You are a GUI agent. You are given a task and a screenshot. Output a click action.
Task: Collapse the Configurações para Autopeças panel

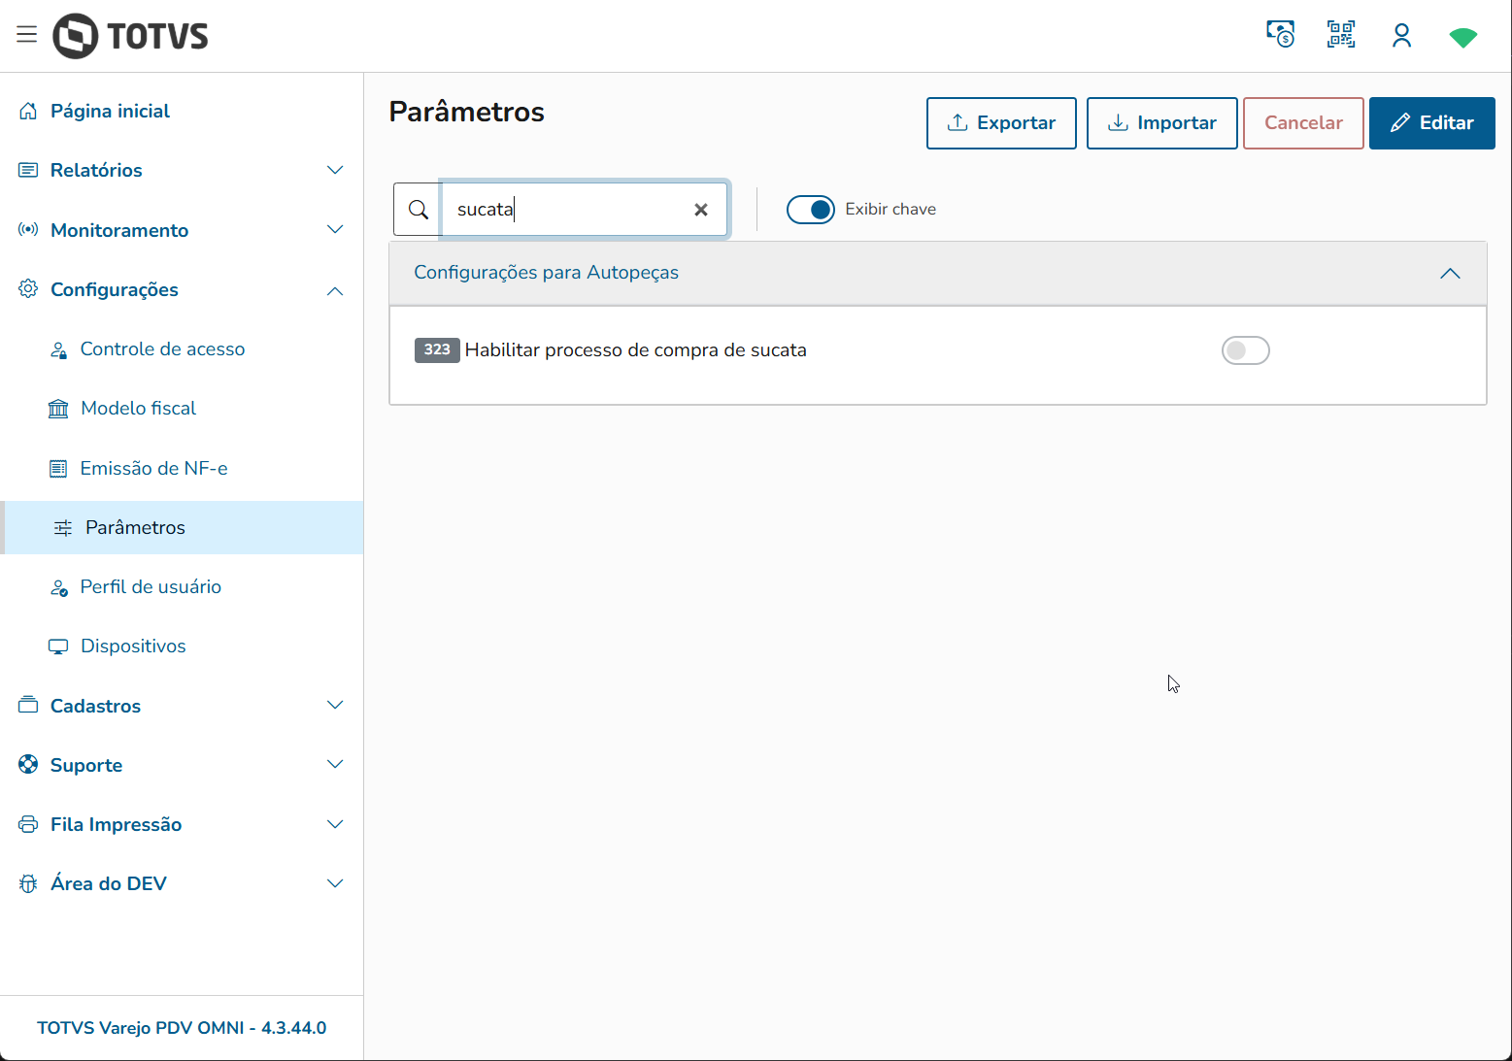coord(1449,274)
